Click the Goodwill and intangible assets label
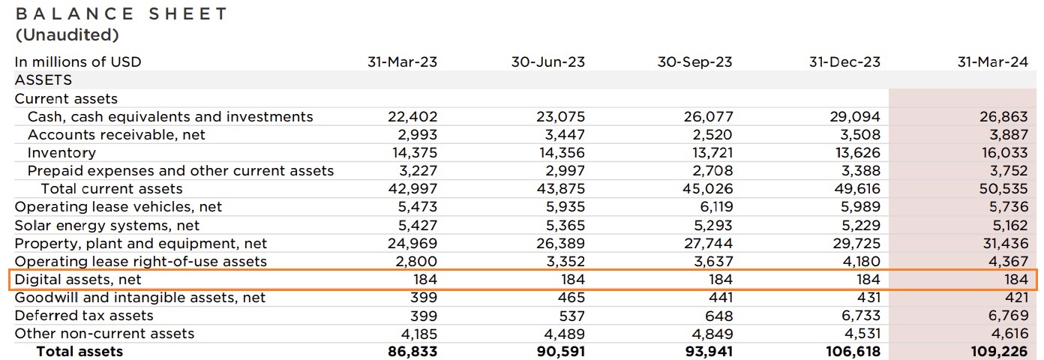Screen dimensions: 1044x360 [x=140, y=298]
